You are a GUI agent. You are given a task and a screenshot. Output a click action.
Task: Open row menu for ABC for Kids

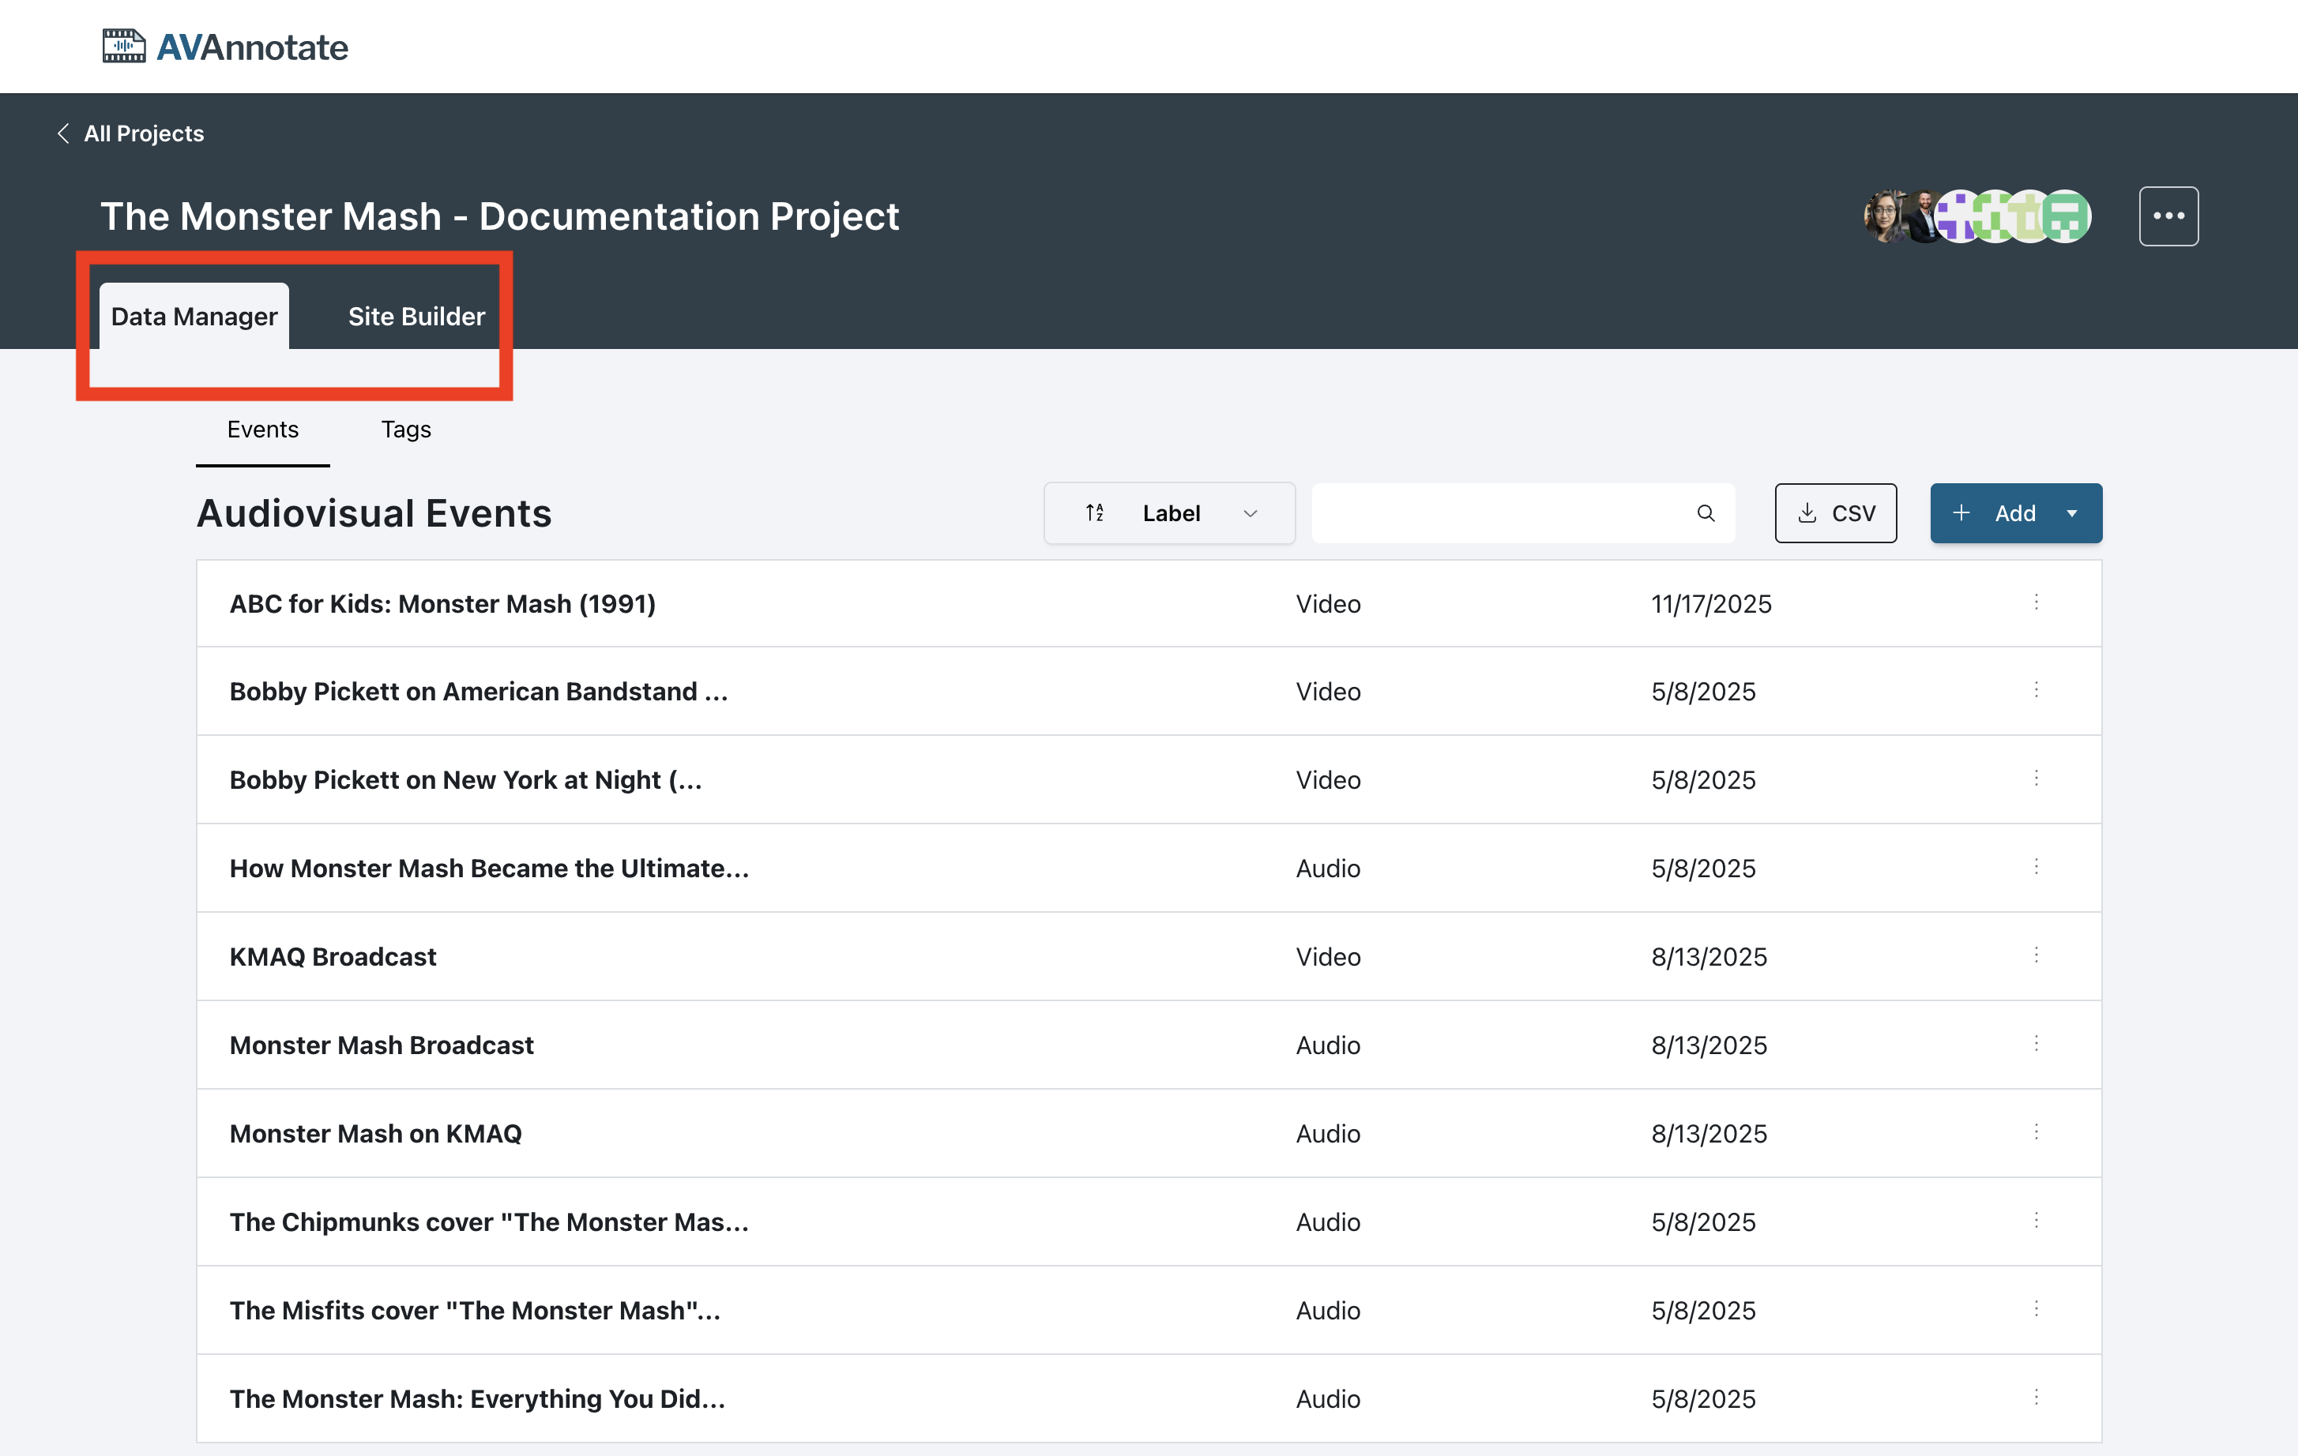coord(2036,602)
